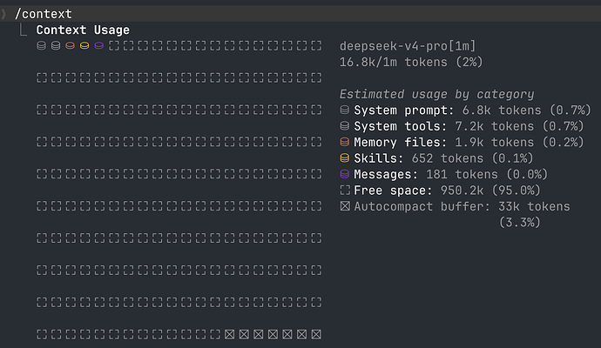Click the Estimated usage by category heading
This screenshot has width=601, height=348.
pos(436,94)
